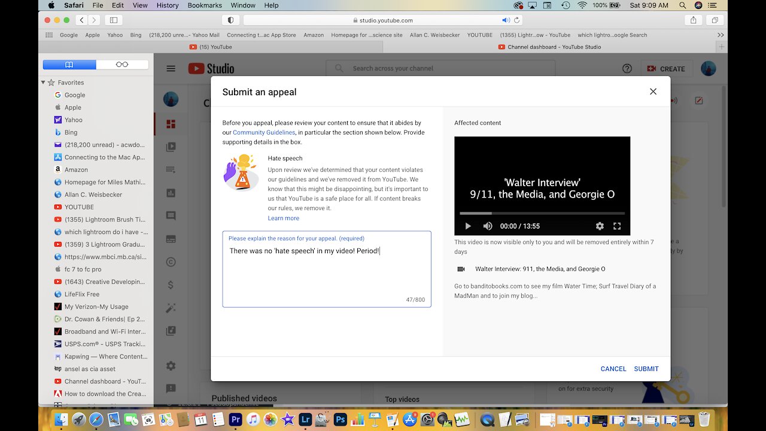Open video player settings gear
Viewport: 766px width, 431px height.
coord(600,226)
